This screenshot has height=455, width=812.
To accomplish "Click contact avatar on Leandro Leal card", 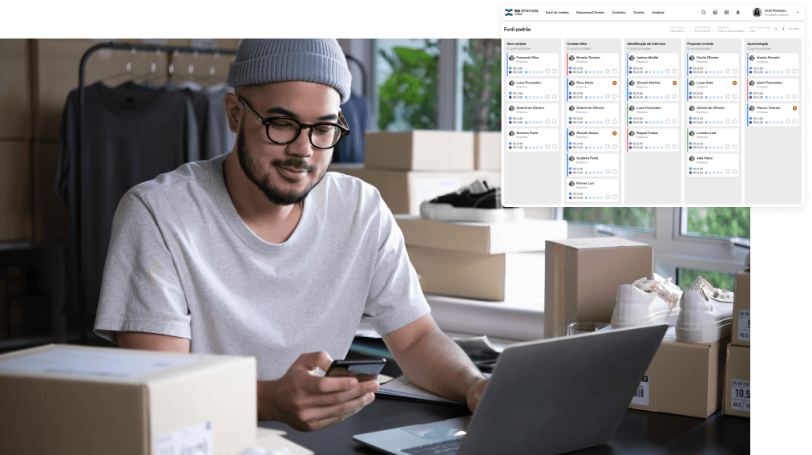I will point(692,133).
